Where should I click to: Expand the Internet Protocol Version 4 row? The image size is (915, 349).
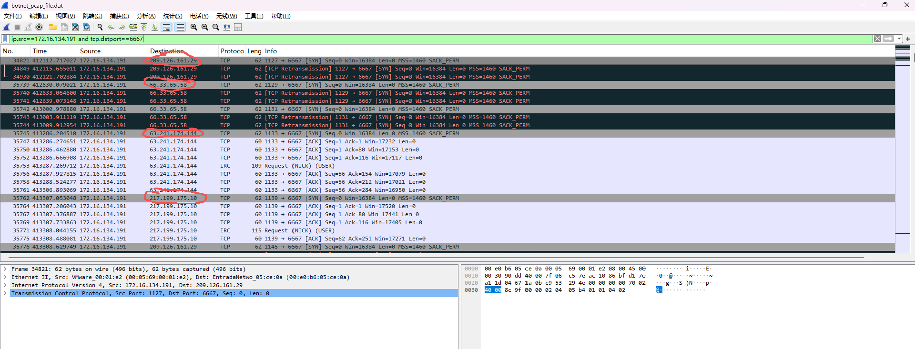pos(5,285)
